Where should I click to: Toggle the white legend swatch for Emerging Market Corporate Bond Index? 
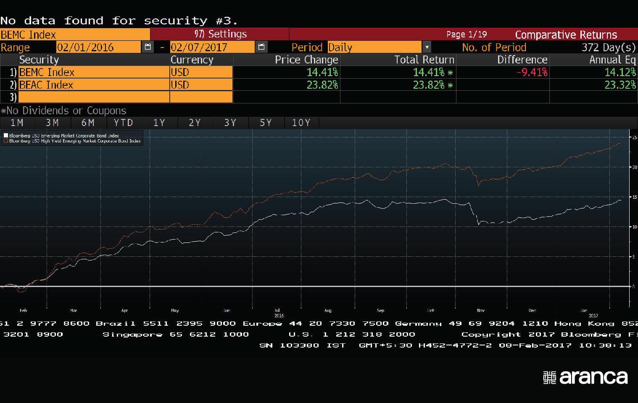[6, 135]
